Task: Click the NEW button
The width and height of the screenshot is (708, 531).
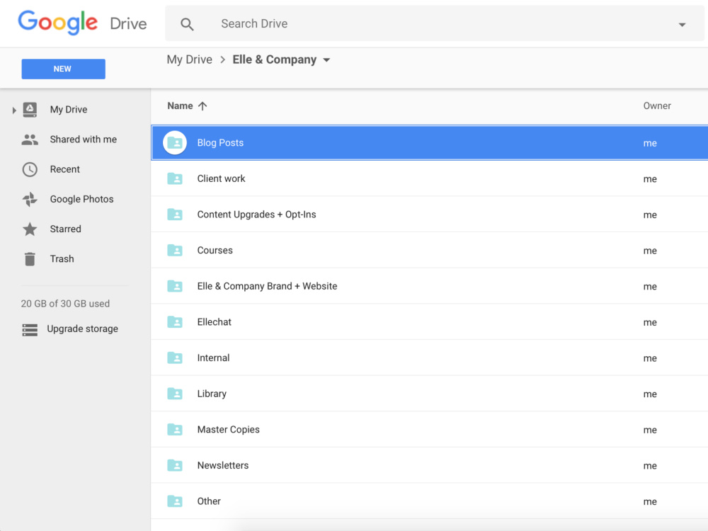Action: point(63,69)
